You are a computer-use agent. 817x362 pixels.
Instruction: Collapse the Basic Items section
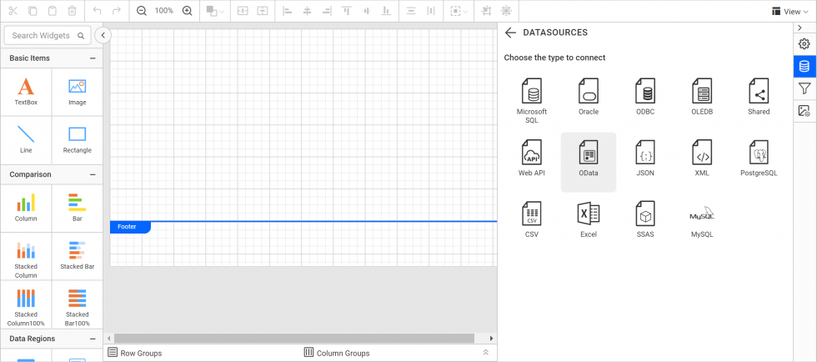pyautogui.click(x=93, y=58)
